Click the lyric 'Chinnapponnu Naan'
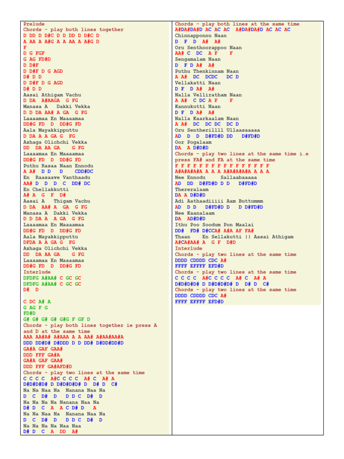Image resolution: width=344 pixels, height=459 pixels. 201,36
